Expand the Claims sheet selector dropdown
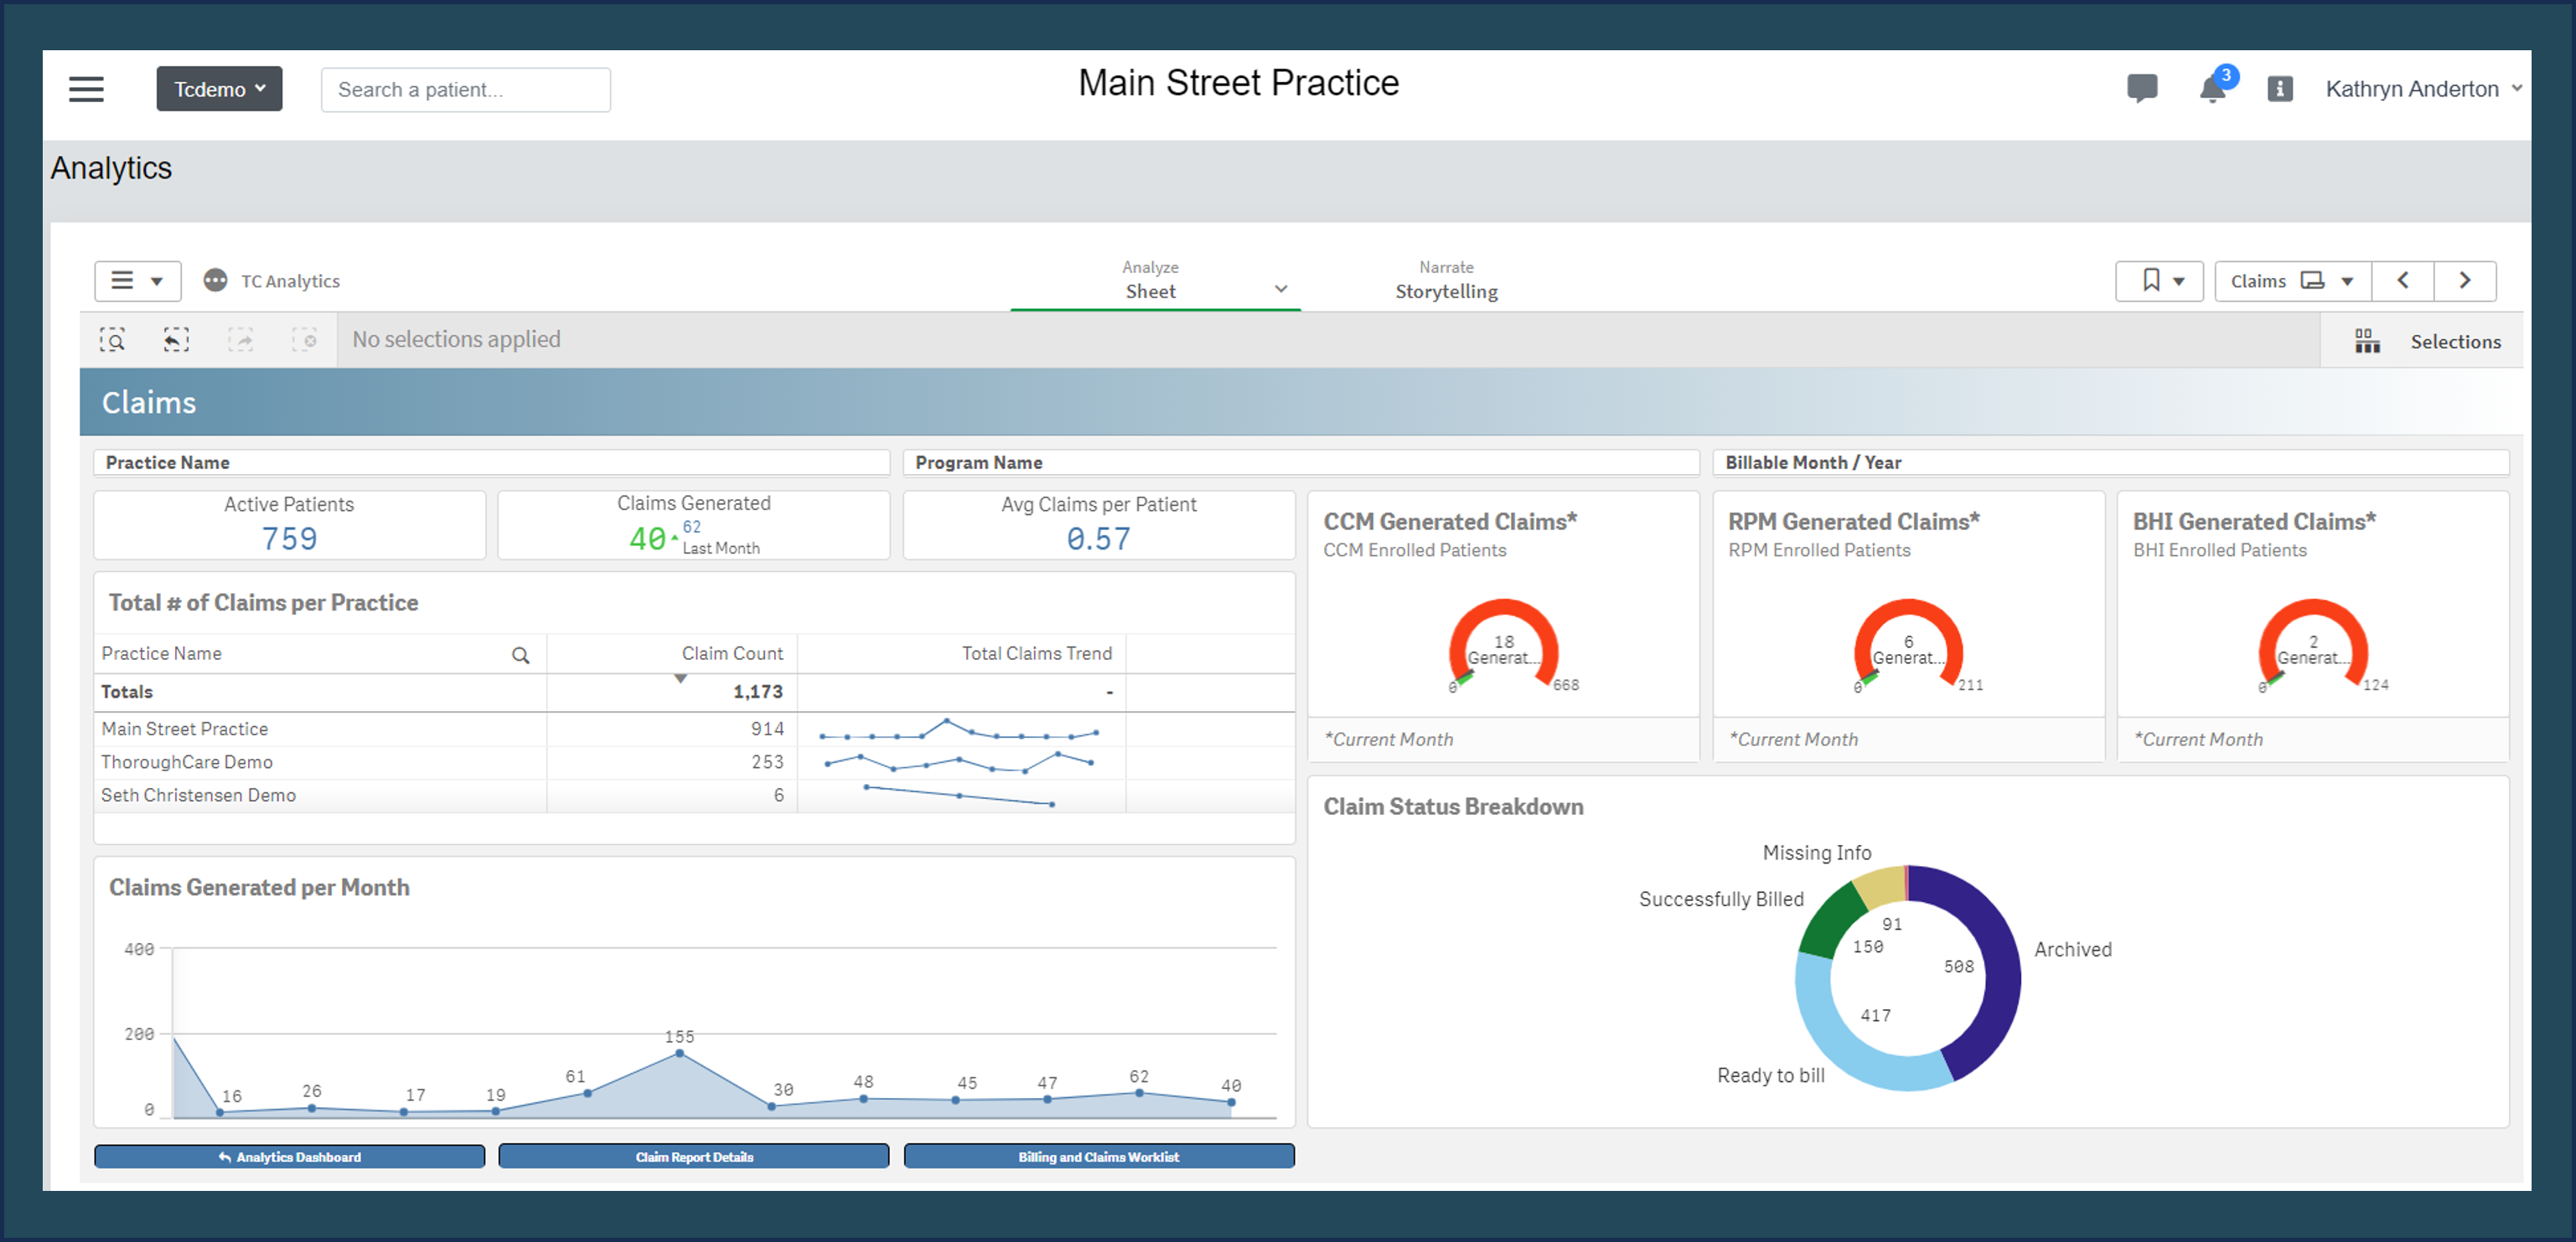The width and height of the screenshot is (2576, 1242). point(2291,281)
